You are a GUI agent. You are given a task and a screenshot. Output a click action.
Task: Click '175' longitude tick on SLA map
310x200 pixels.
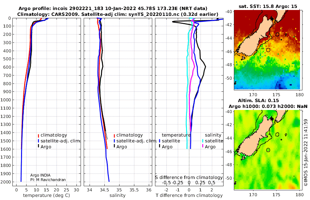pyautogui.click(x=276, y=194)
